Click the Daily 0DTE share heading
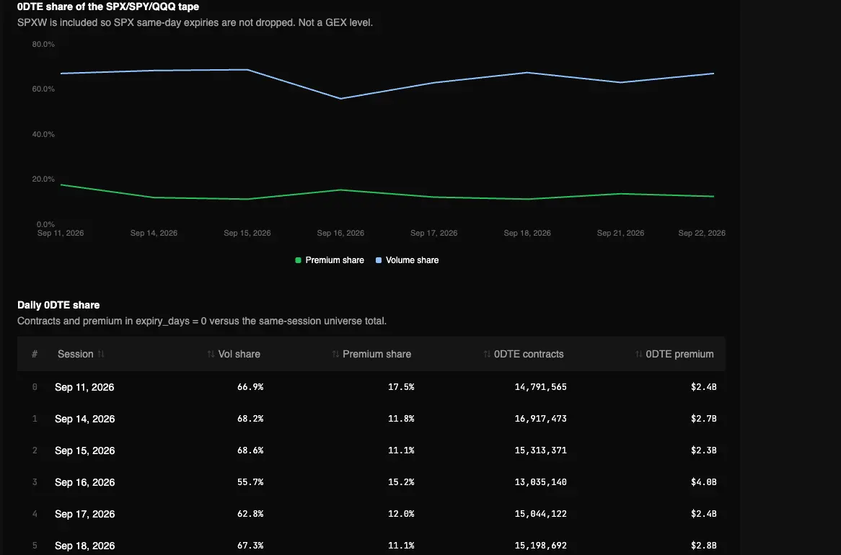The height and width of the screenshot is (555, 841). point(58,305)
